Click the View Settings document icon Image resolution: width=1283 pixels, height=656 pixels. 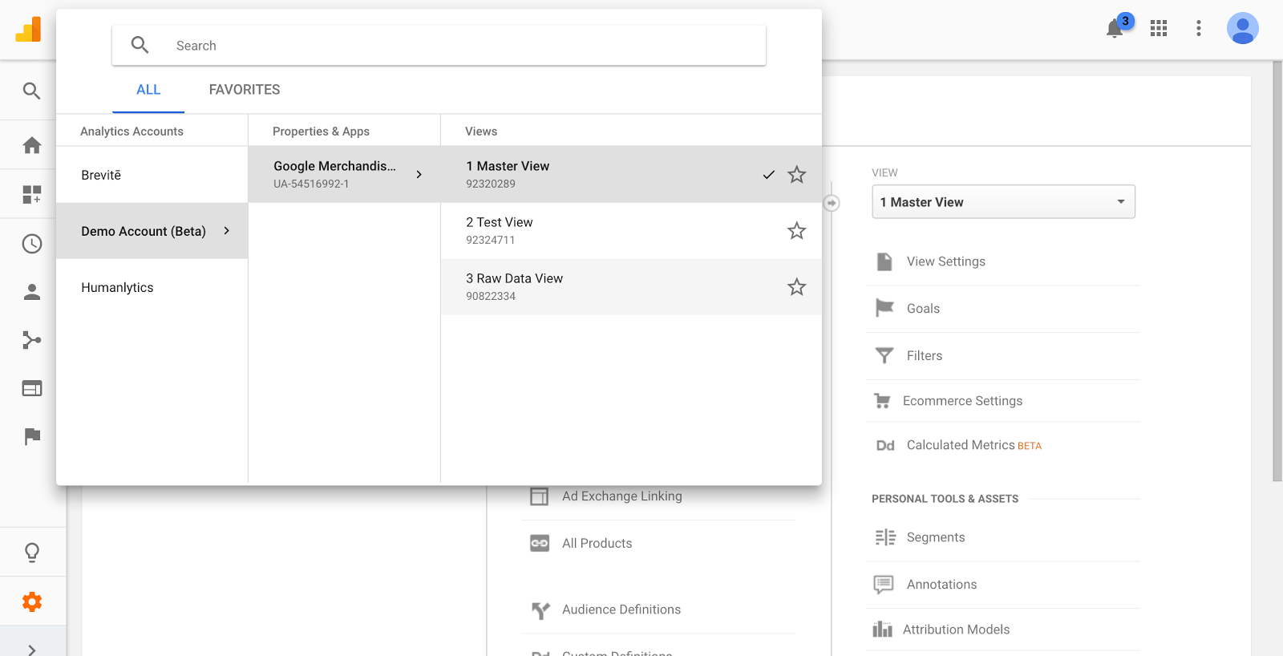(x=884, y=261)
